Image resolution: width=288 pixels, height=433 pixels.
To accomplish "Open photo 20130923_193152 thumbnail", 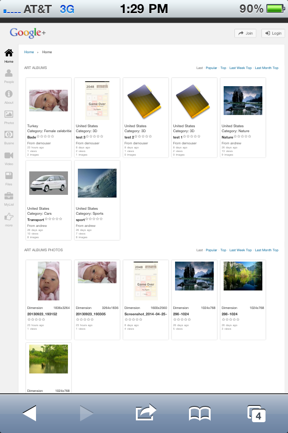I will click(x=49, y=281).
